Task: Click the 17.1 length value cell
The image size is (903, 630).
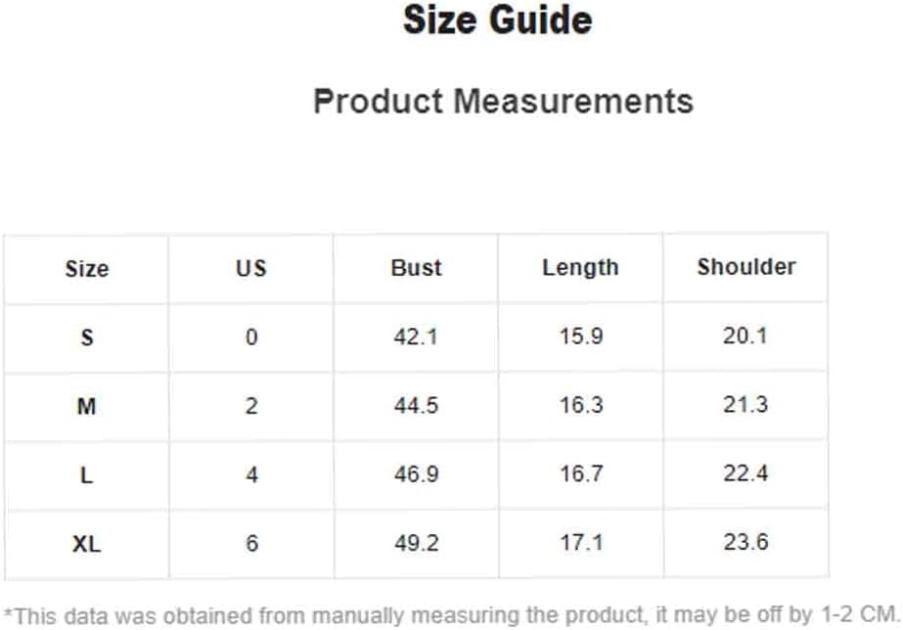Action: click(581, 542)
